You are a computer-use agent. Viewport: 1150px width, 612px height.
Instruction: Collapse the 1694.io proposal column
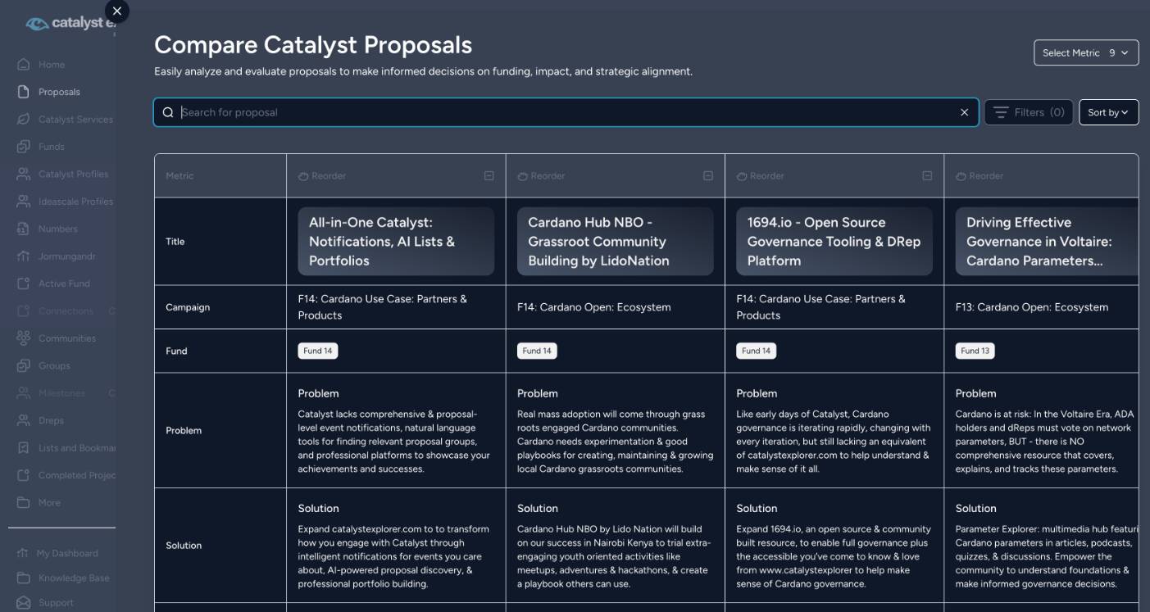(x=927, y=175)
